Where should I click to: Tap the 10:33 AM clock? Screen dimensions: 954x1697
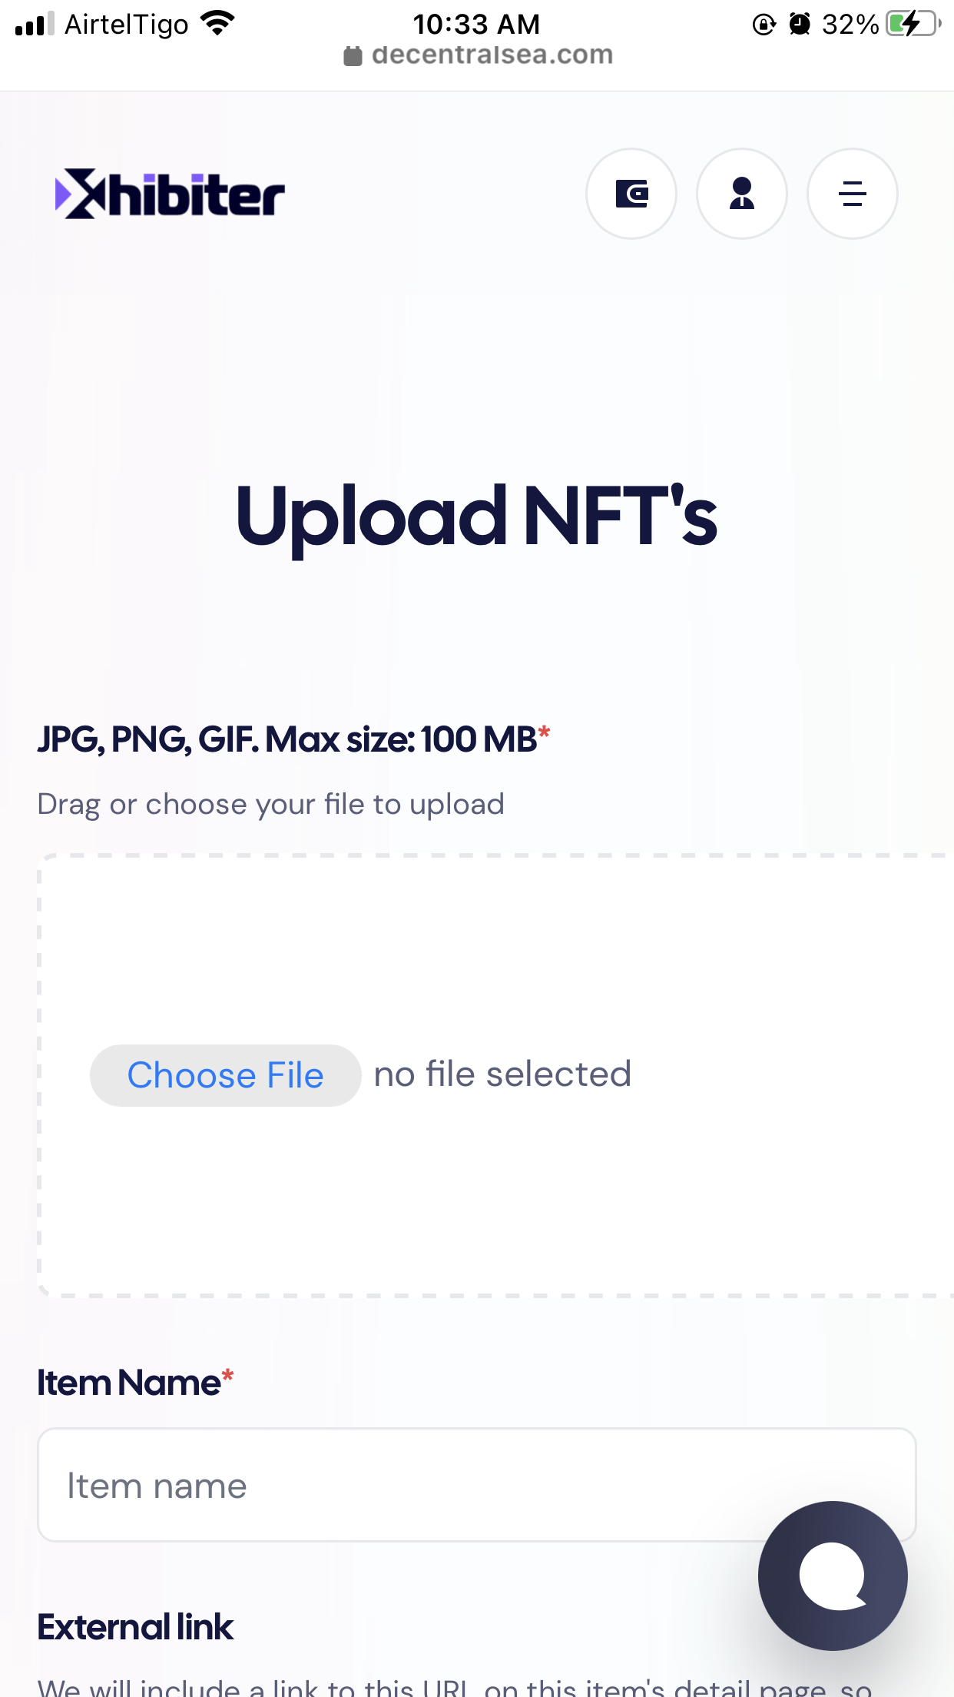[x=476, y=24]
